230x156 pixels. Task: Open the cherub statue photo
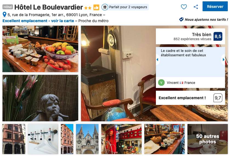click(x=40, y=98)
